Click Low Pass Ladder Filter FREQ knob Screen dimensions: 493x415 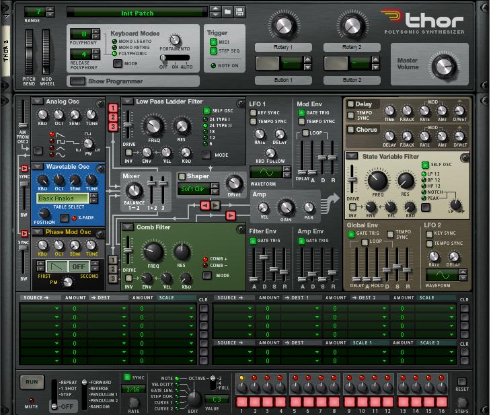pos(154,126)
